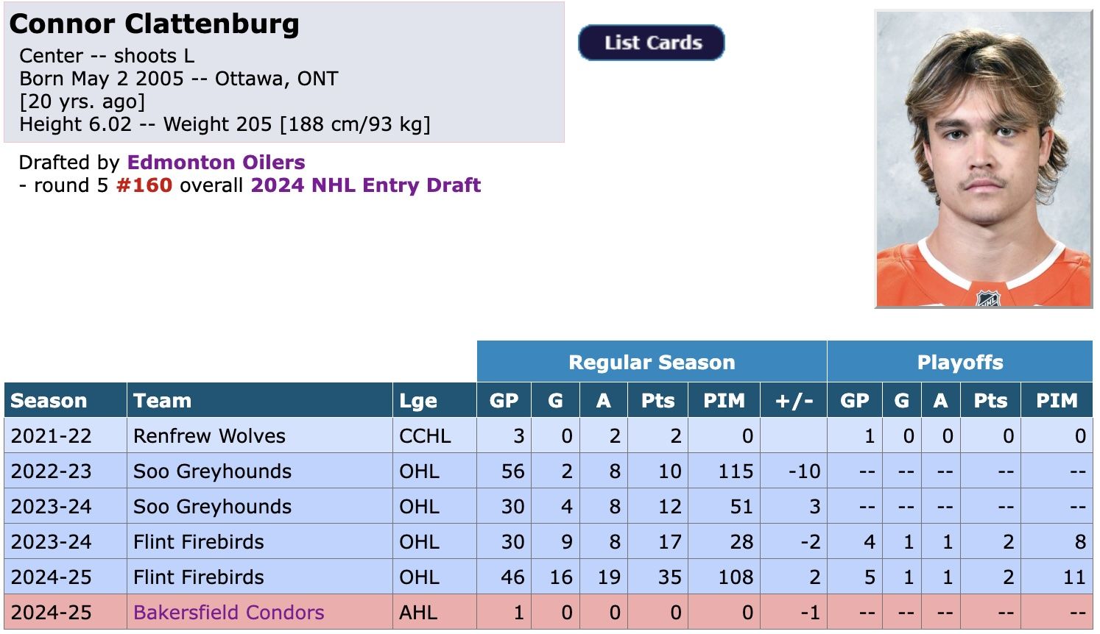Click the +/- column header
The image size is (1100, 634).
click(794, 400)
